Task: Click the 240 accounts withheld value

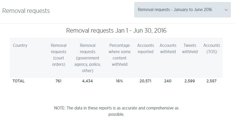Action: (x=168, y=81)
